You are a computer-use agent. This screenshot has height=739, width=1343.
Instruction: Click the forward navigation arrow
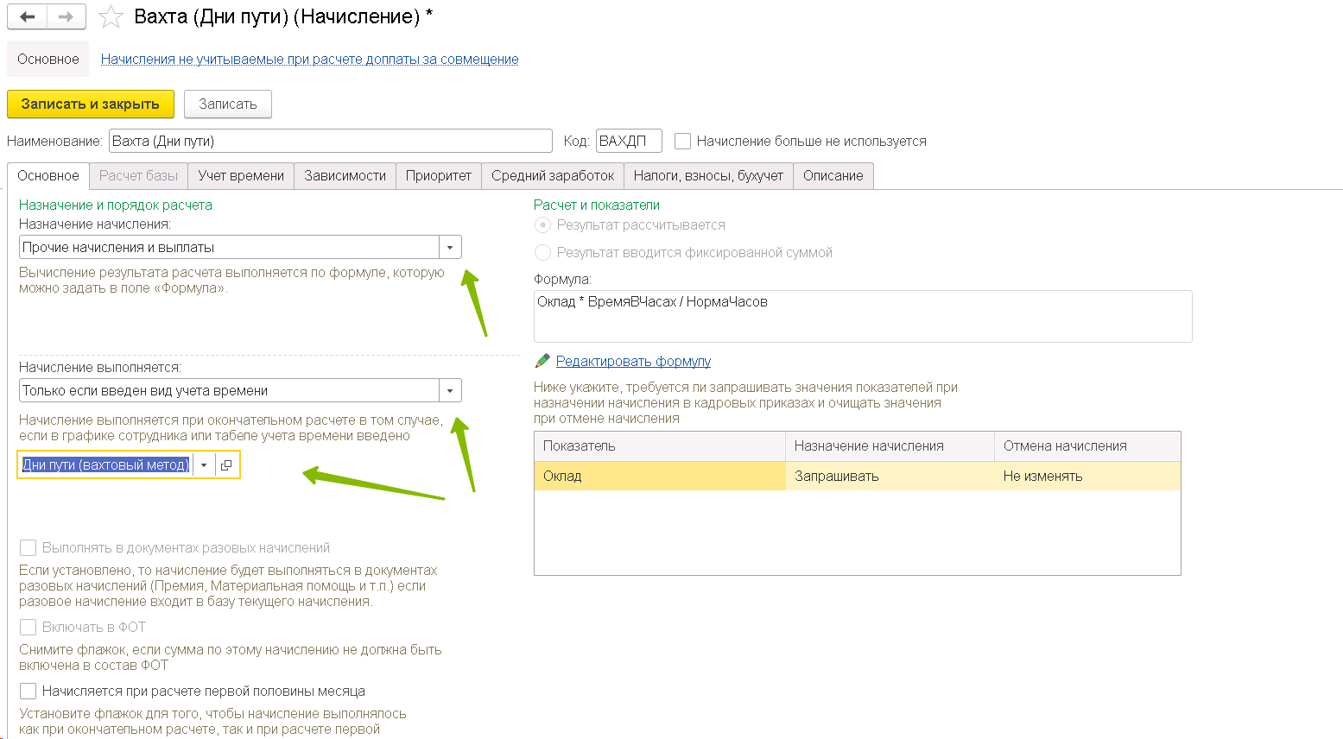(66, 16)
